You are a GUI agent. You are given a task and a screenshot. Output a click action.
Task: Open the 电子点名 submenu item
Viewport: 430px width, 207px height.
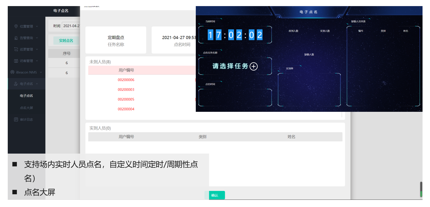click(26, 96)
